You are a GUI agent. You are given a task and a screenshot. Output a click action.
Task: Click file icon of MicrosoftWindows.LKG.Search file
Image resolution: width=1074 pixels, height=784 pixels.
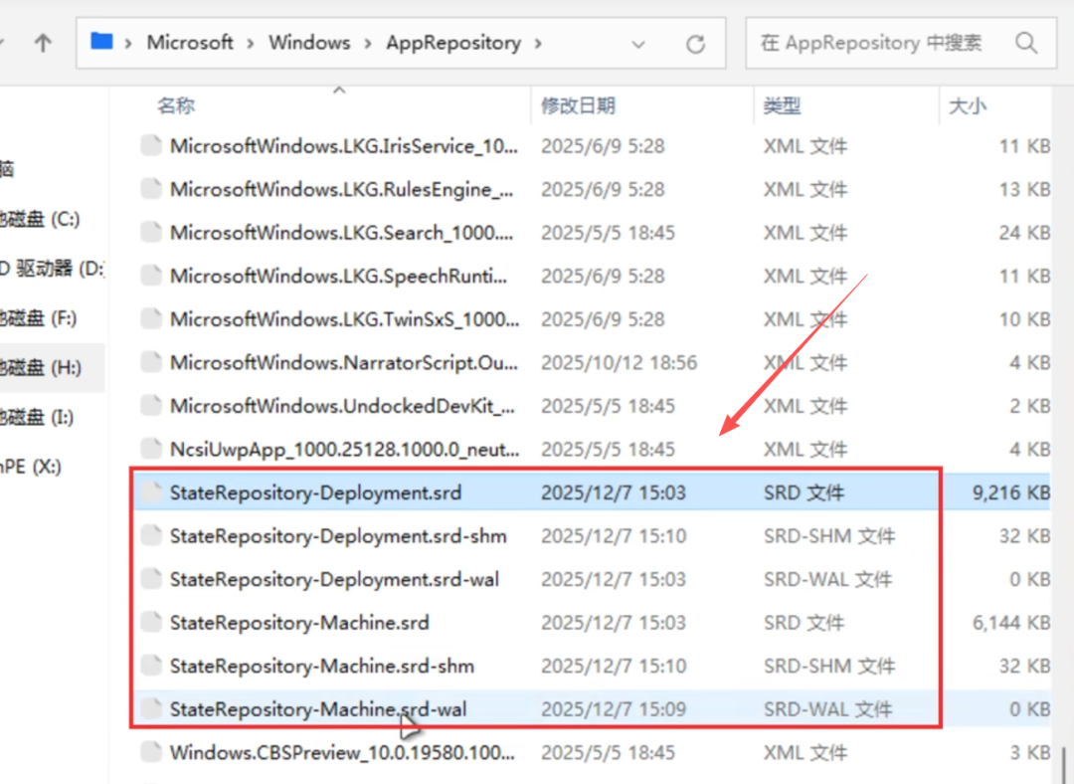click(151, 233)
